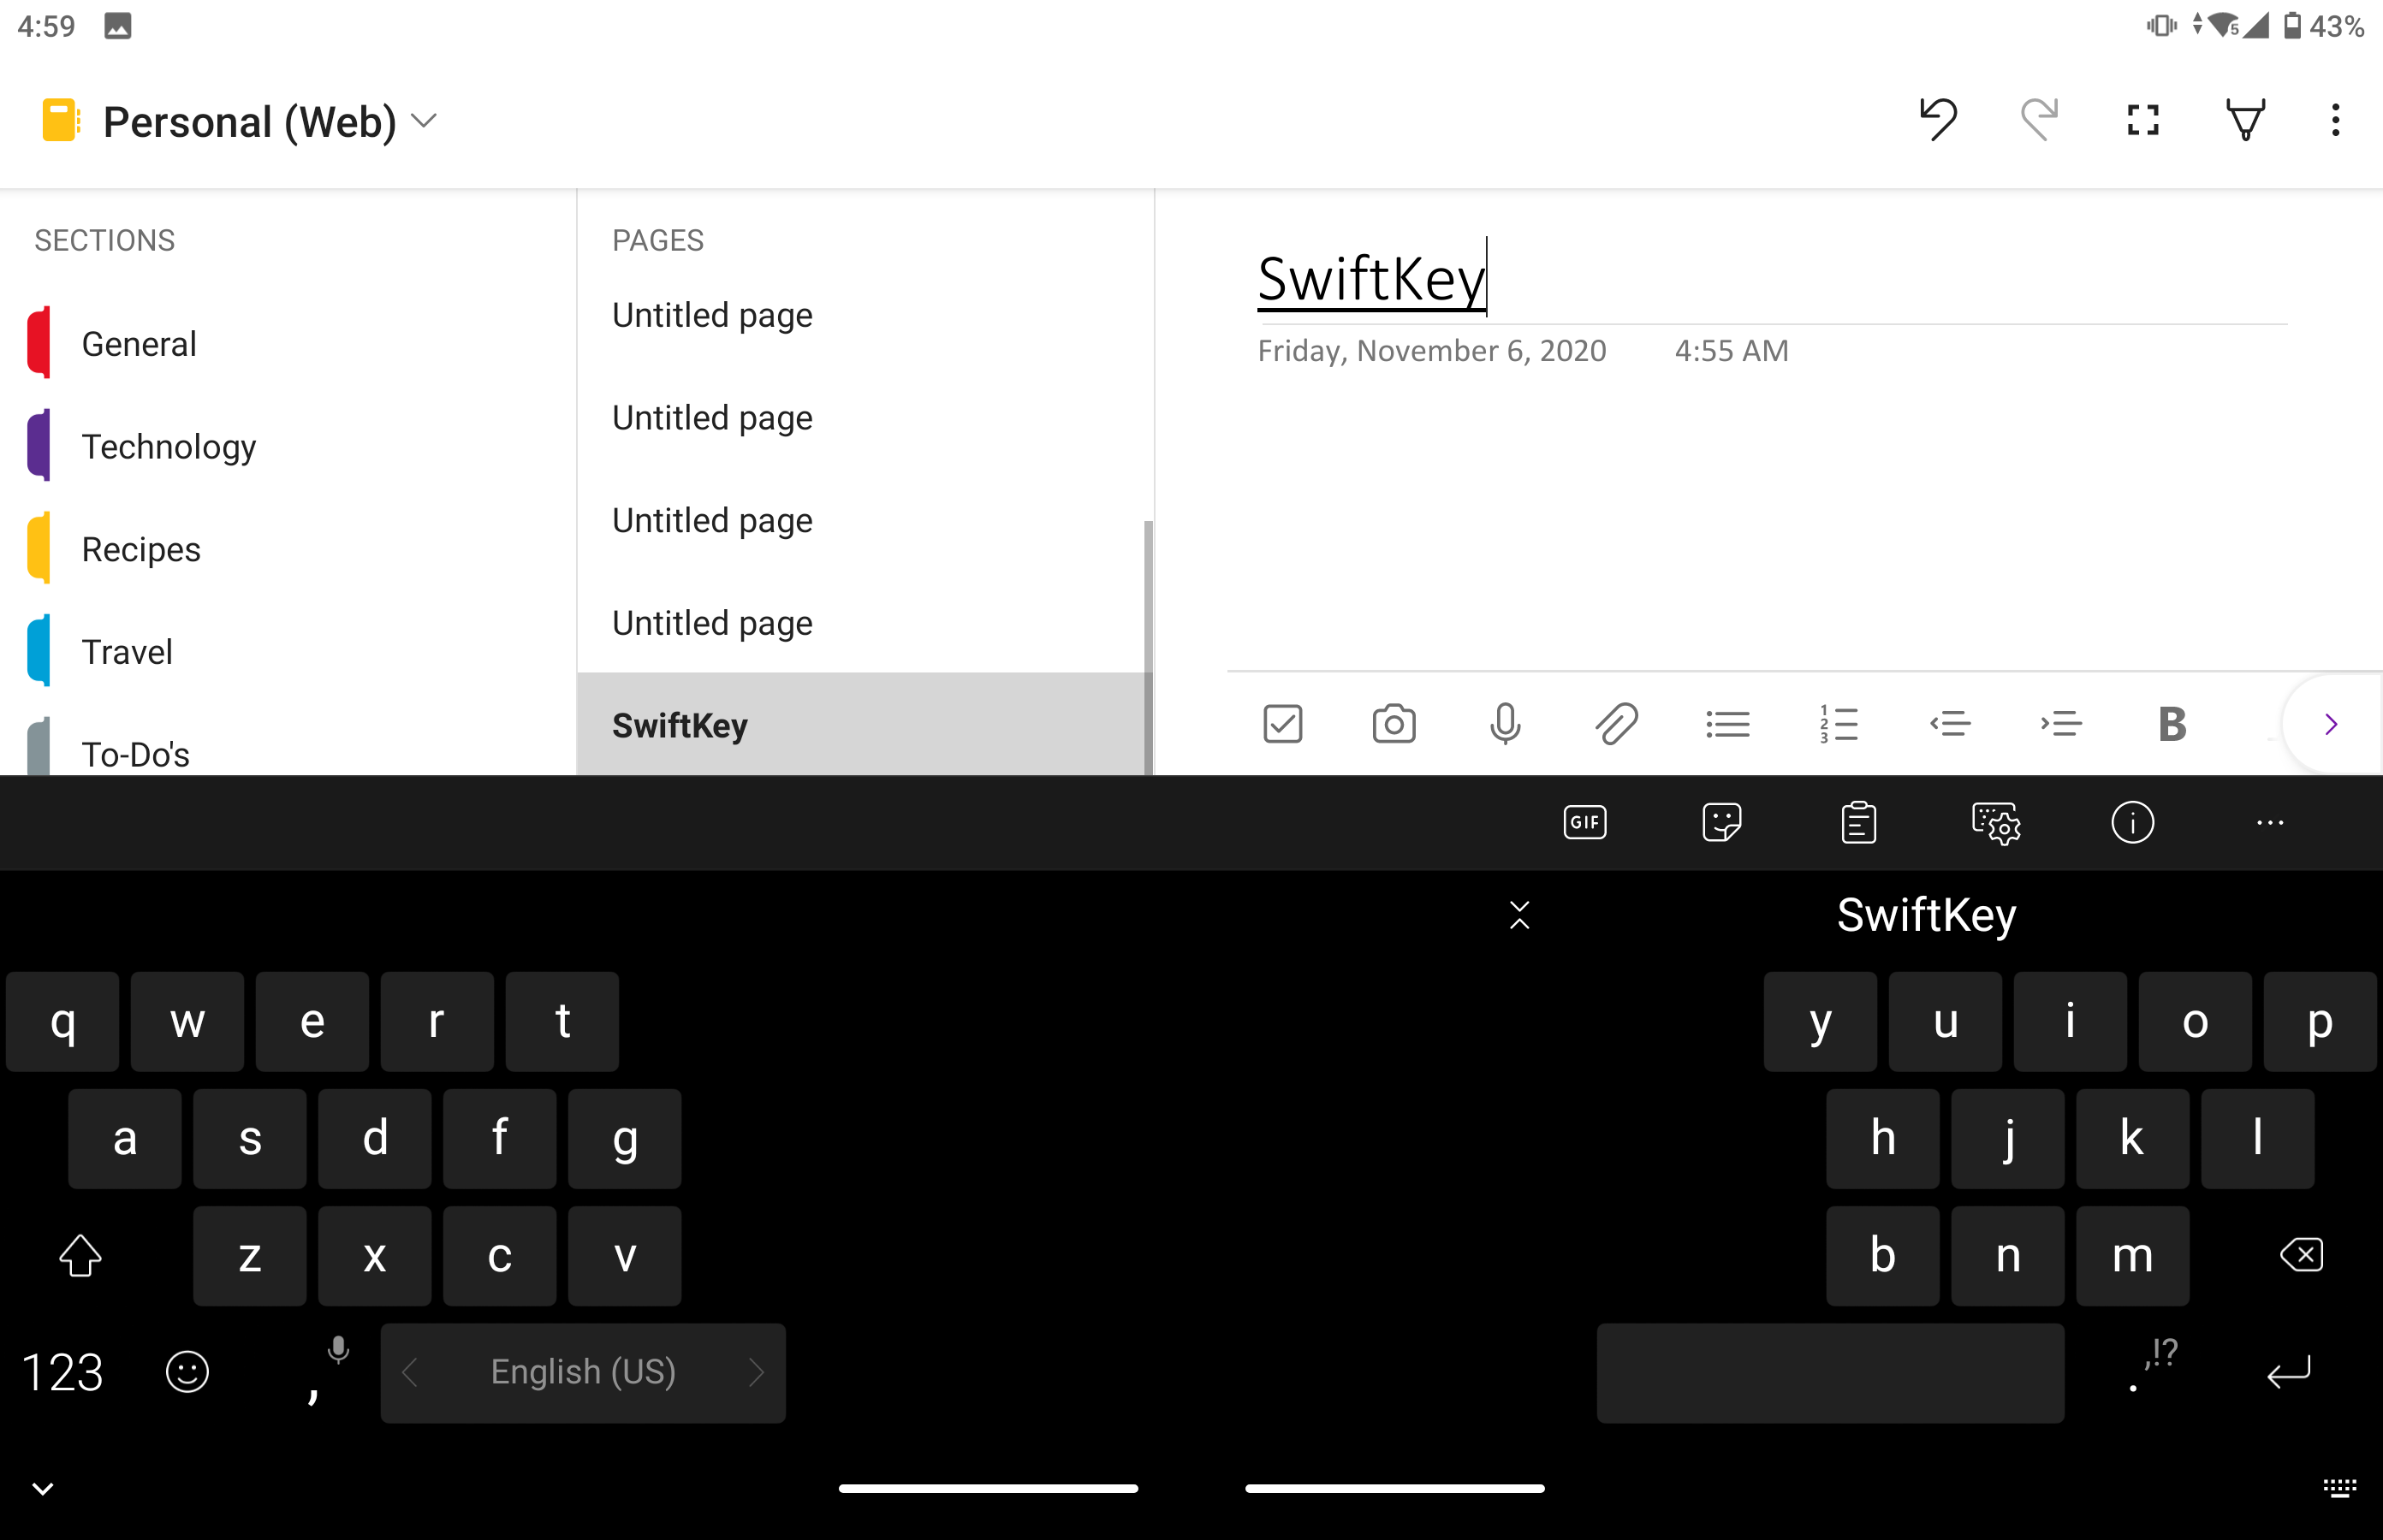Select the Technology section
Screen dimensions: 2383x1540
click(169, 447)
